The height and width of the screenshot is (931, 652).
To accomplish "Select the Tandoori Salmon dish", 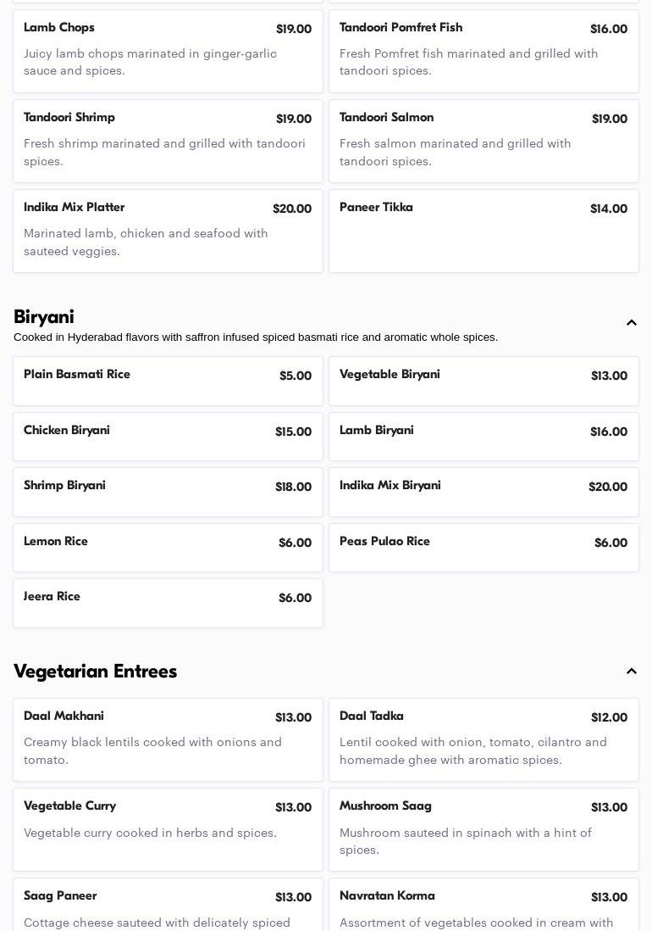I will point(483,141).
